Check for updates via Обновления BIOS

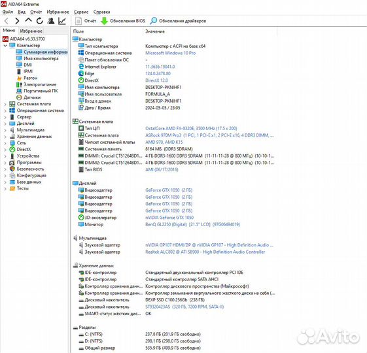click(x=123, y=21)
